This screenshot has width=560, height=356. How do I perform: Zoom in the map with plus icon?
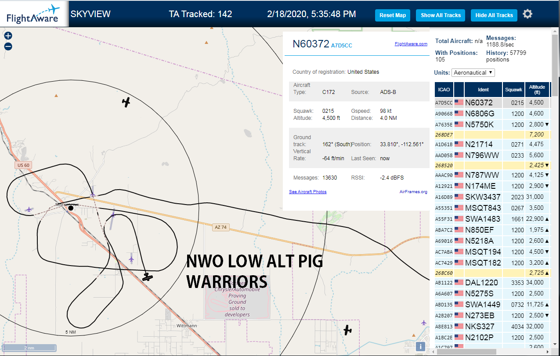click(x=8, y=36)
